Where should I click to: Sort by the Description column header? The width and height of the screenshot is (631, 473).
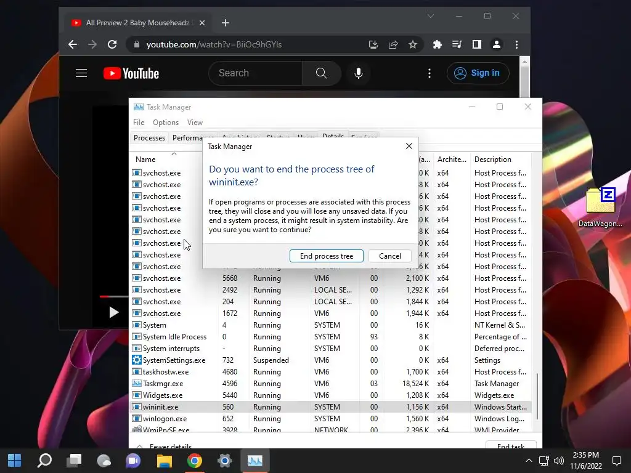coord(492,160)
